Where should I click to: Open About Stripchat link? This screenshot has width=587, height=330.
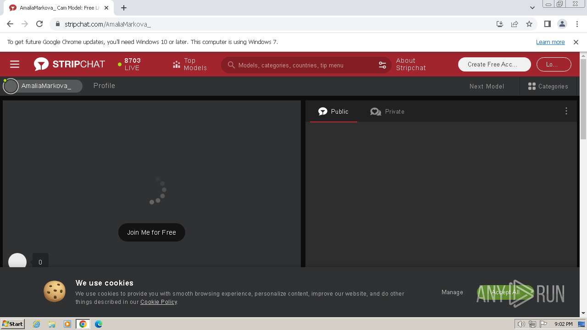[x=411, y=64]
